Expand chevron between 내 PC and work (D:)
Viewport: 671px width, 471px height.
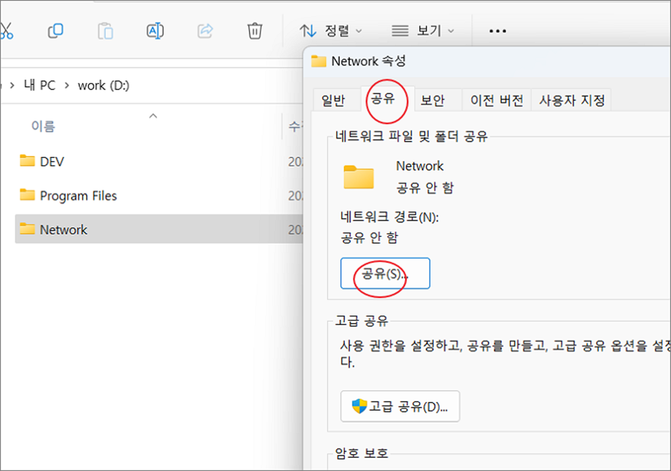pos(67,85)
